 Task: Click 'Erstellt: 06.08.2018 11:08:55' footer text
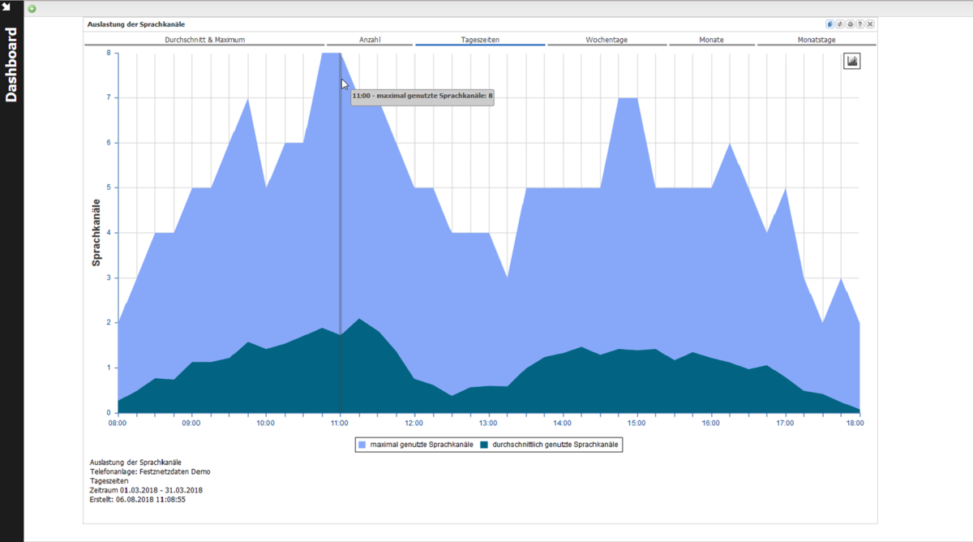(138, 500)
